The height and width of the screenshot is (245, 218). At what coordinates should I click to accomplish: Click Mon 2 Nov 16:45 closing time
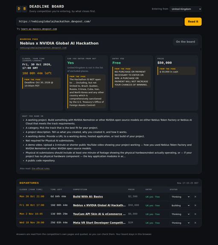(31, 214)
